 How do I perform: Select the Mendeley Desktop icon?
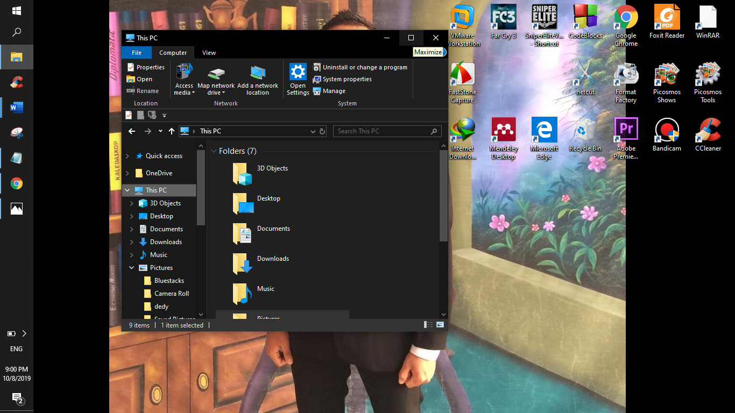point(504,139)
